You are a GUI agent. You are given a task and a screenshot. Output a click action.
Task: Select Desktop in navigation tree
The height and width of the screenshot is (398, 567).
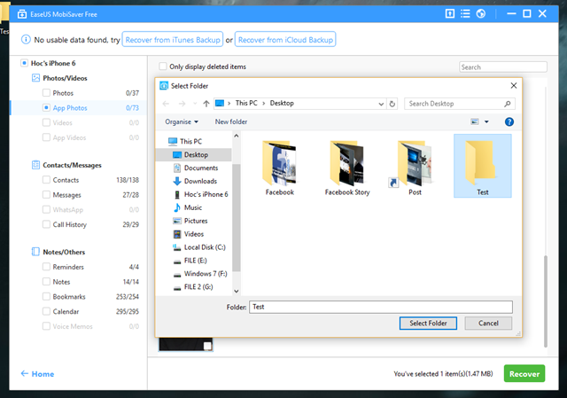pos(194,154)
